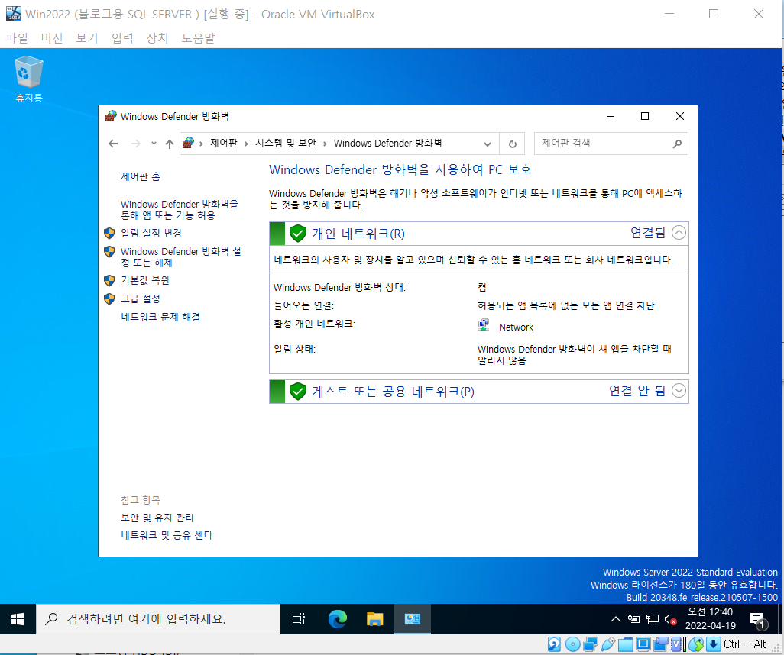Open the Windows Start button

point(18,620)
